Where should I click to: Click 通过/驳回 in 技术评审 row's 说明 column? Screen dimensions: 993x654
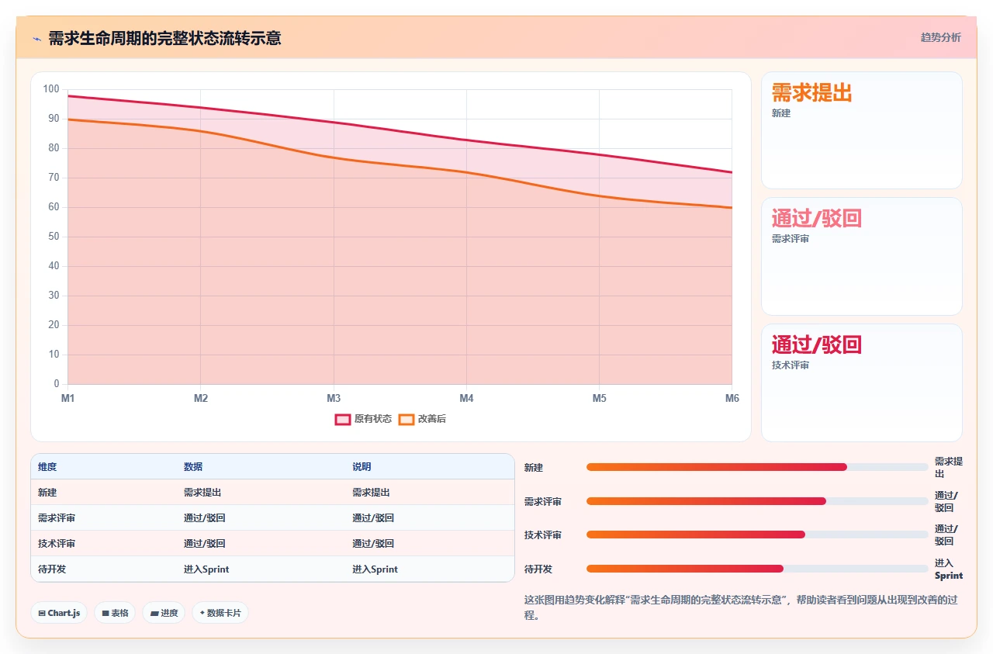[373, 544]
